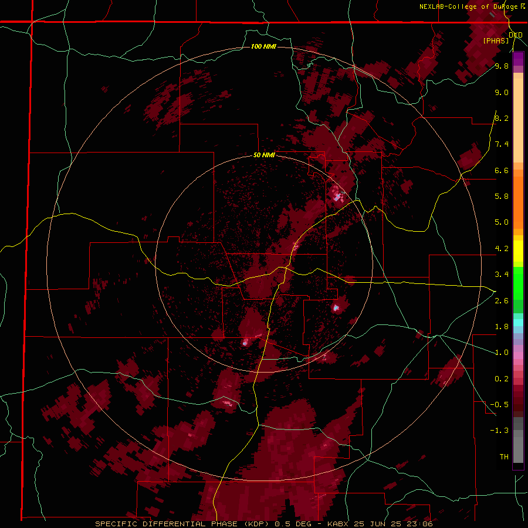Click the cyan segment of the color bar
Image resolution: width=528 pixels, height=528 pixels.
518,323
